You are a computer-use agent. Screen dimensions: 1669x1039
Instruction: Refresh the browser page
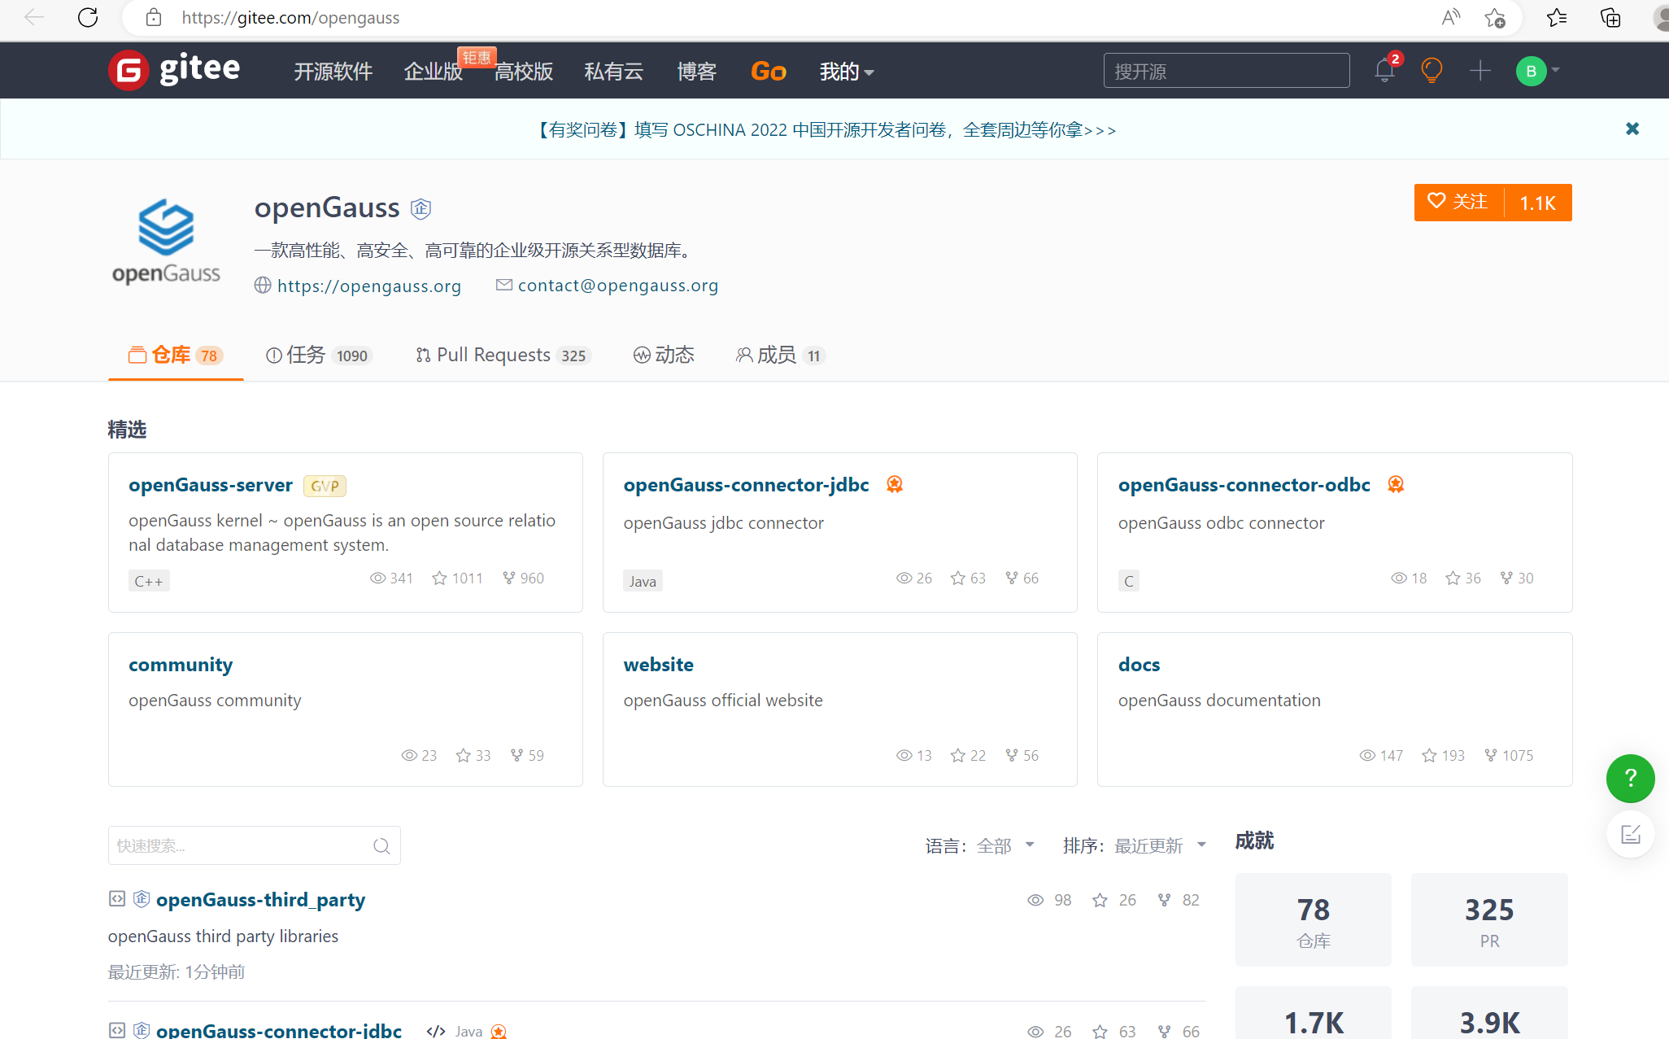coord(88,17)
